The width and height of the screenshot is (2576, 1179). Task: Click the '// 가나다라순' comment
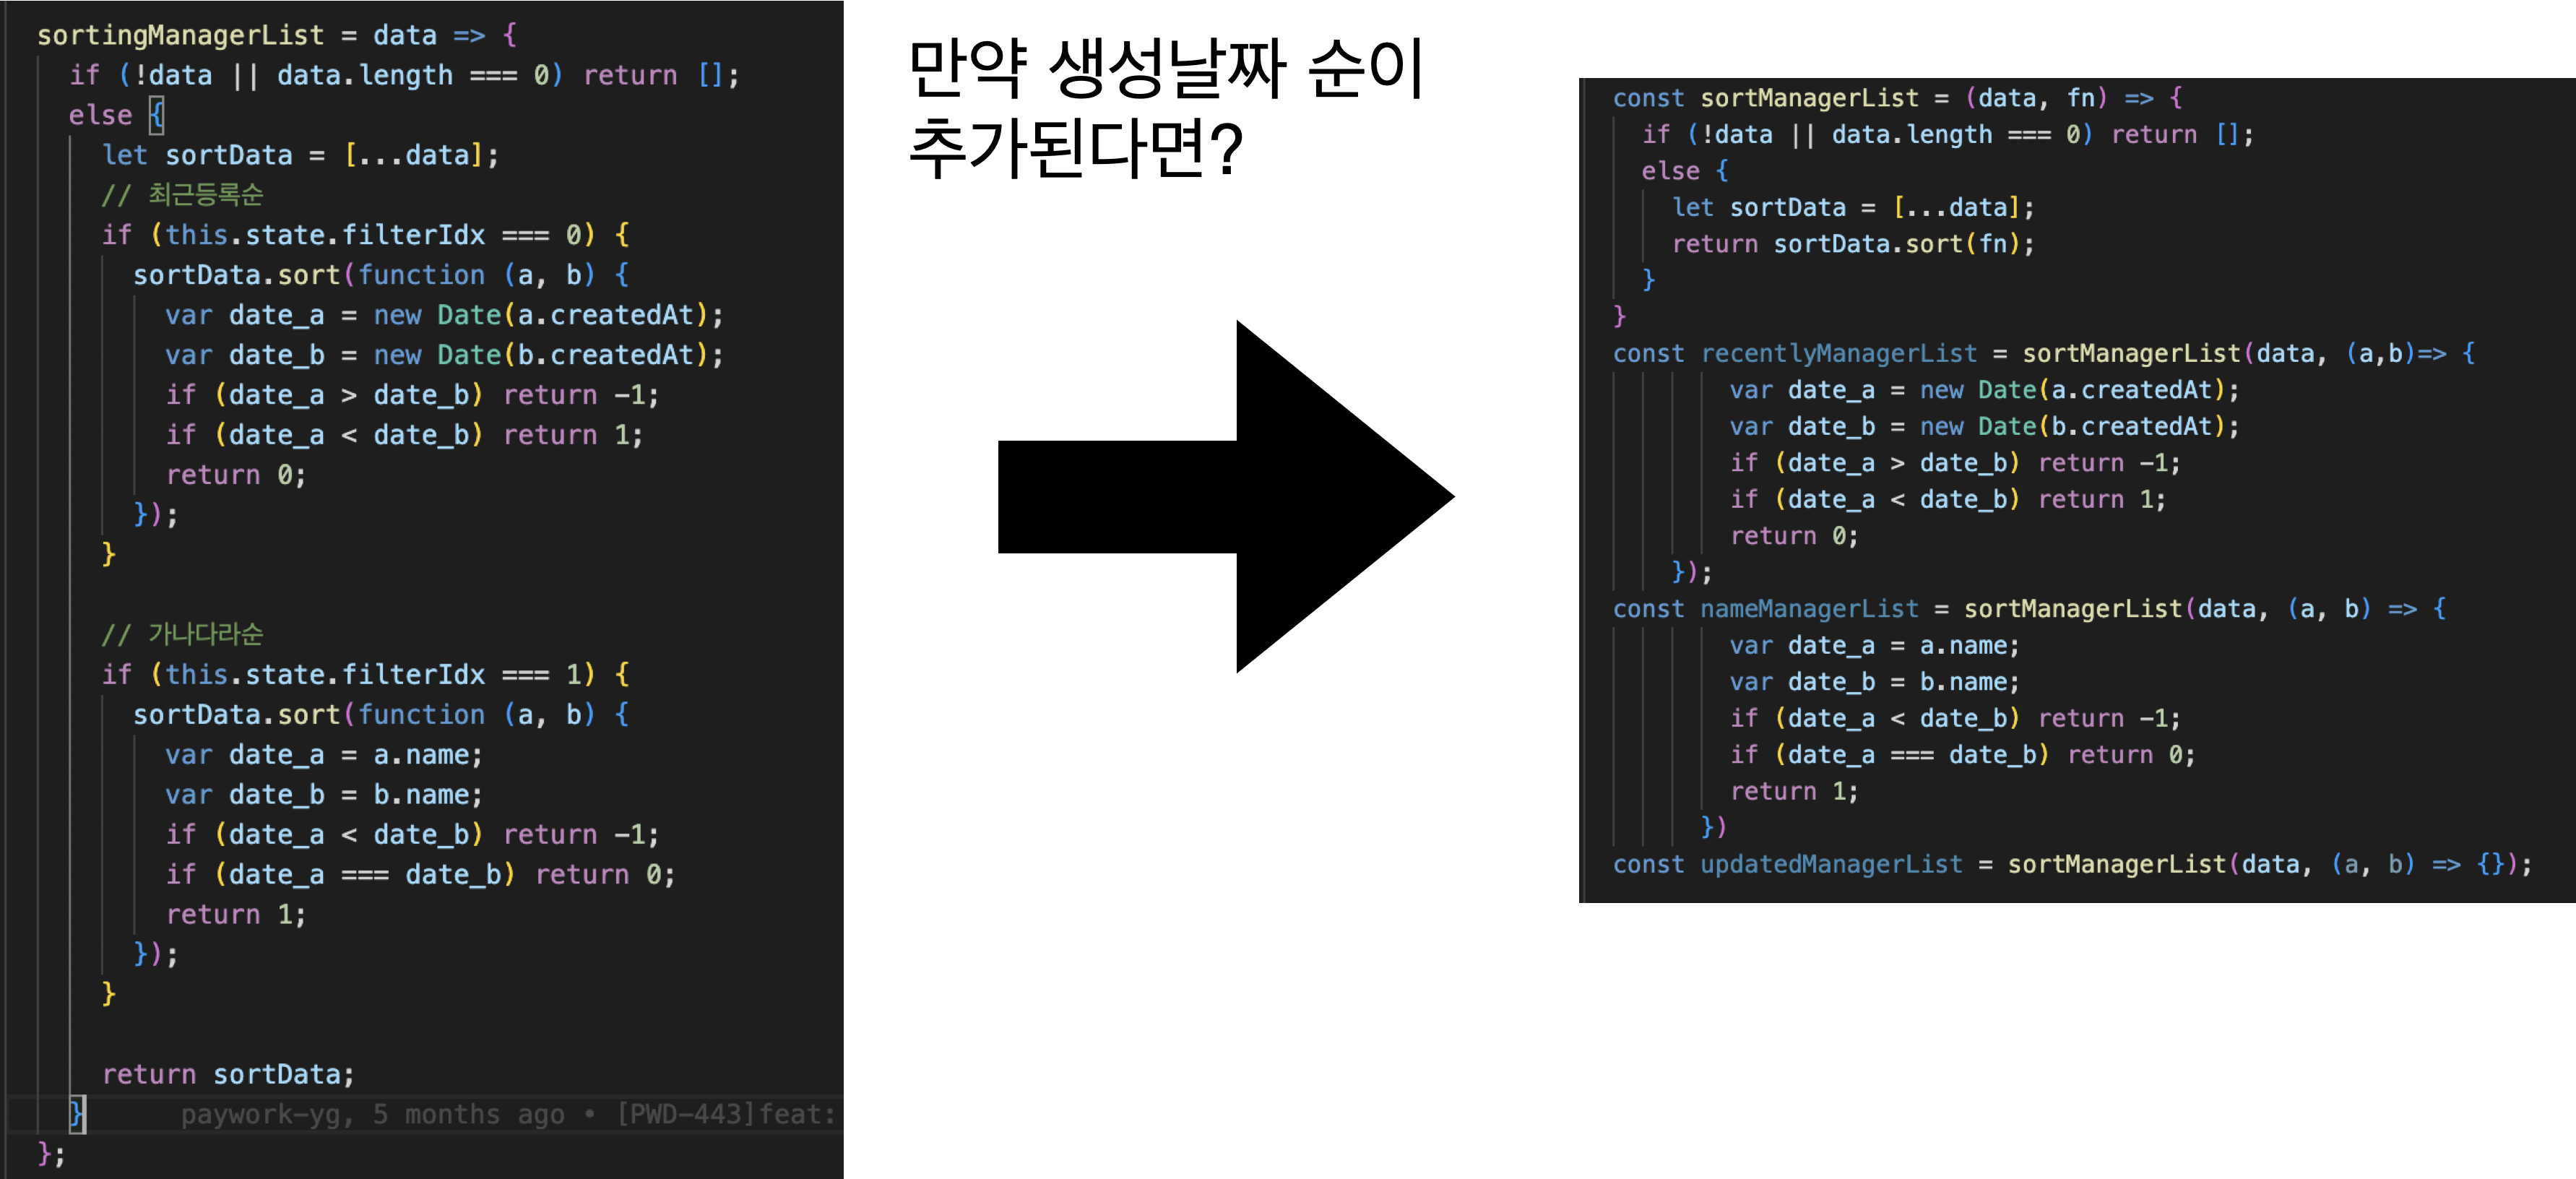pyautogui.click(x=182, y=634)
